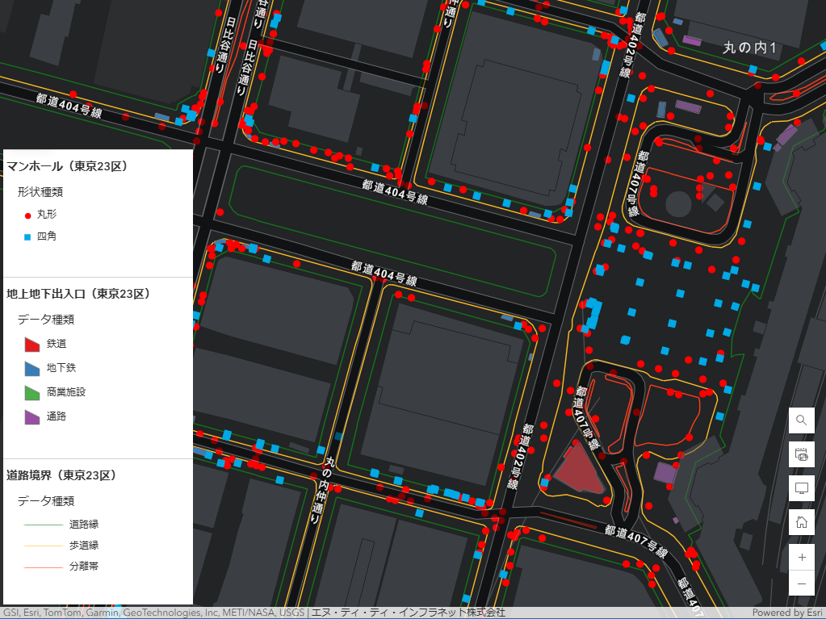The height and width of the screenshot is (619, 826).
Task: Click the 道路線 legend label
Action: [84, 525]
